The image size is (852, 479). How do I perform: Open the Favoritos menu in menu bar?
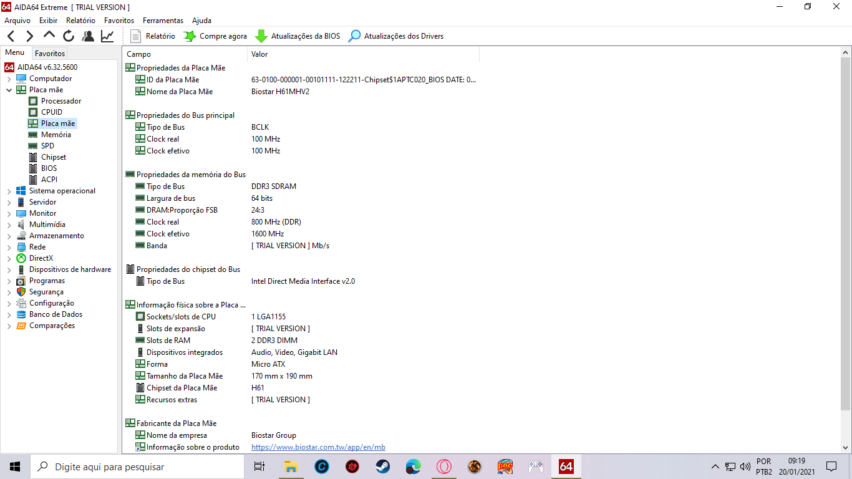[119, 21]
